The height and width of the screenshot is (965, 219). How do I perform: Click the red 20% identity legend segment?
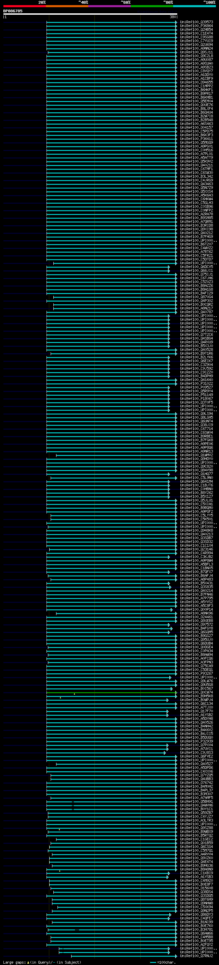(24, 6)
